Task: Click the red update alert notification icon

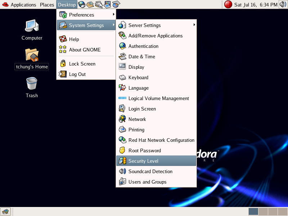Action: point(228,4)
